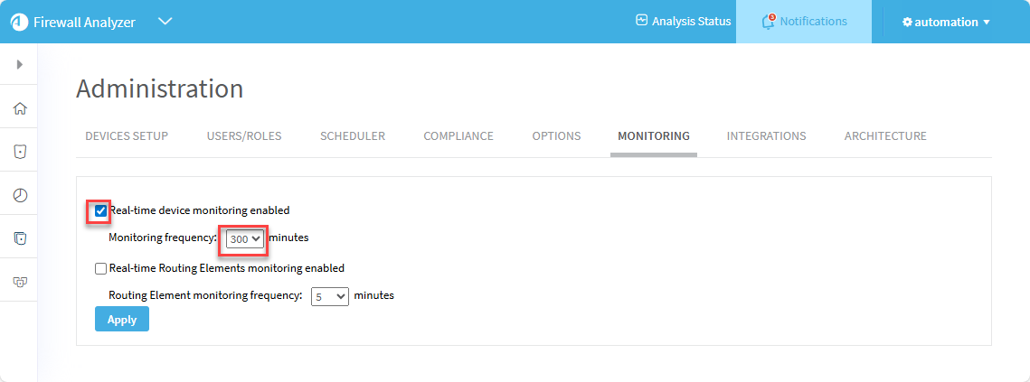The image size is (1030, 382).
Task: Switch to the Compliance tab
Action: click(458, 136)
